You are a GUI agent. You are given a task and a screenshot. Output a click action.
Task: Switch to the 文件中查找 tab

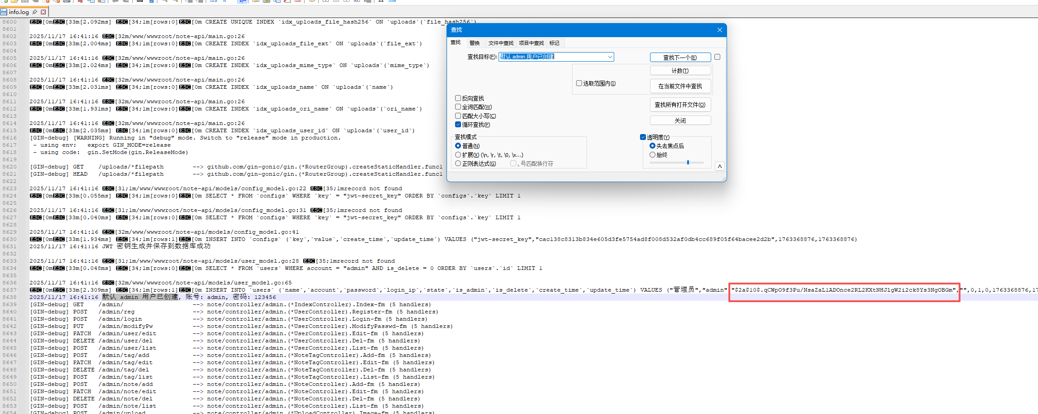coord(500,43)
